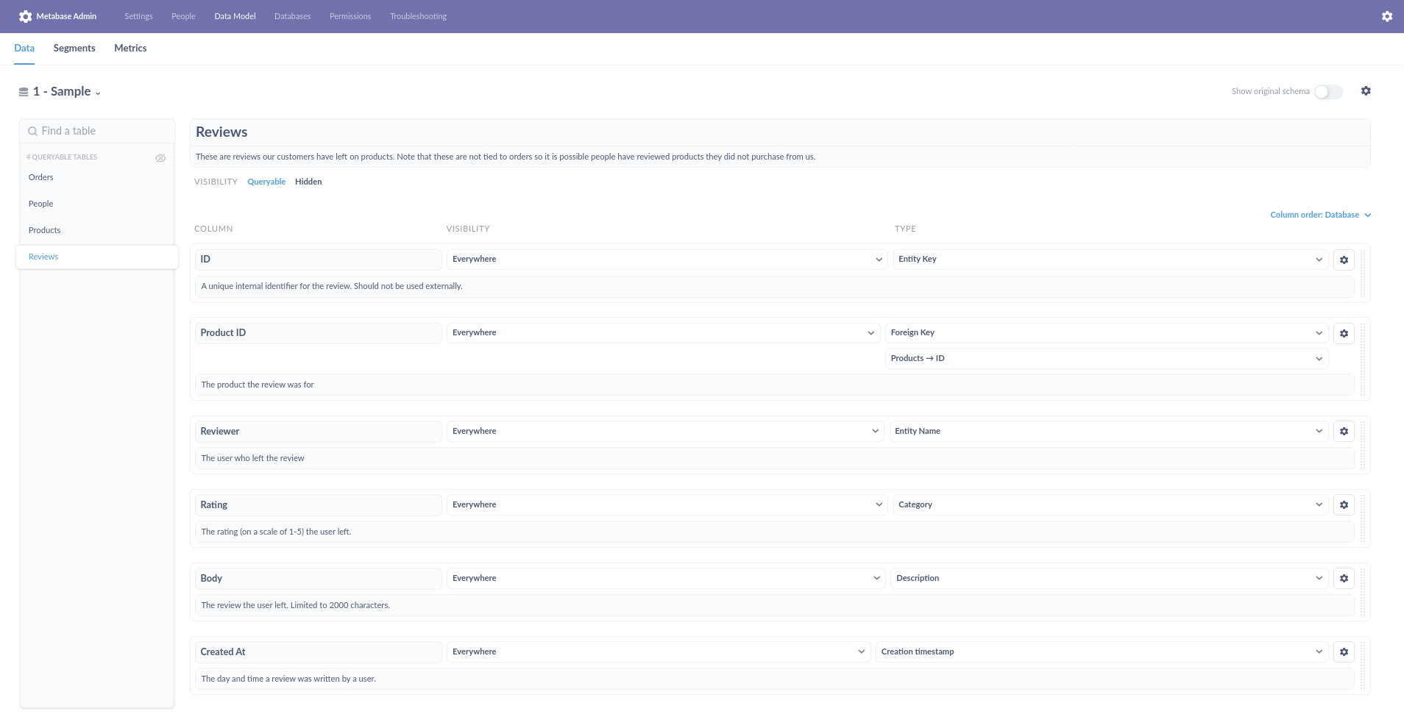Click inside the Find a table search field
The height and width of the screenshot is (714, 1404).
coord(96,130)
